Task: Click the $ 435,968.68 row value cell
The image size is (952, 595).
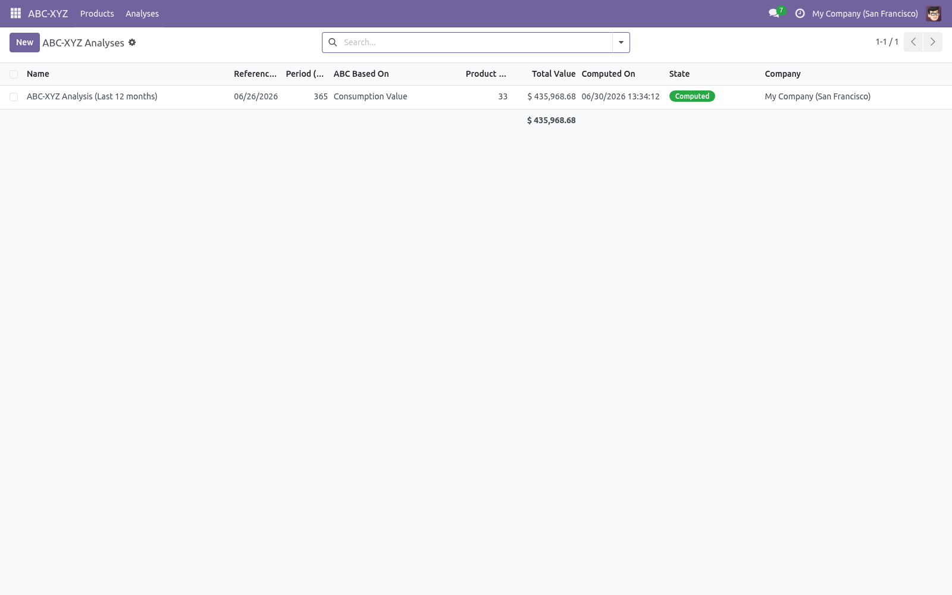Action: pyautogui.click(x=552, y=96)
